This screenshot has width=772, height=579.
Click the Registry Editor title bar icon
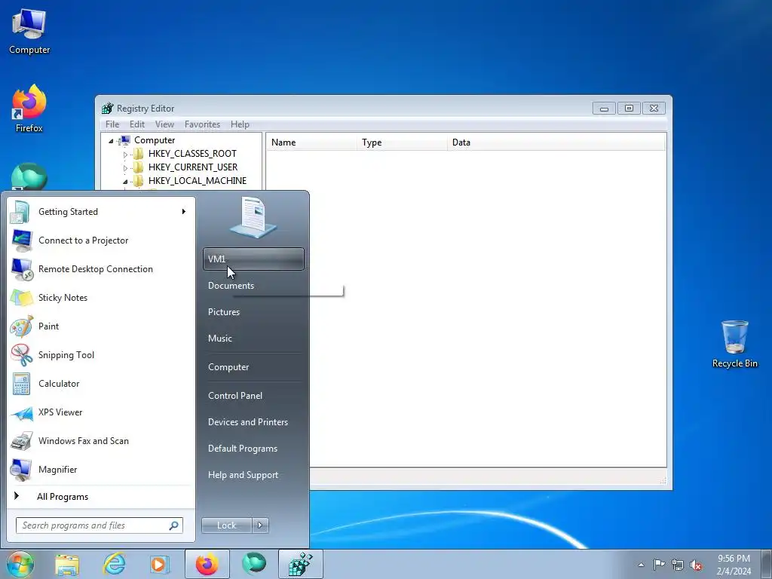click(107, 109)
